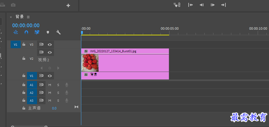Mute audio track A3

coord(50,101)
